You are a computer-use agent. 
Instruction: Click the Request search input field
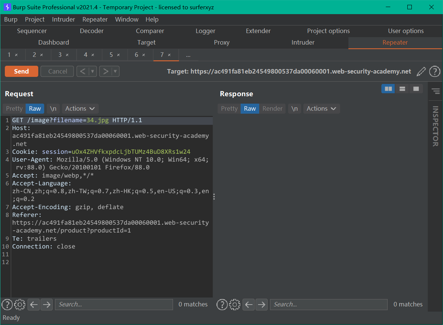pyautogui.click(x=114, y=304)
